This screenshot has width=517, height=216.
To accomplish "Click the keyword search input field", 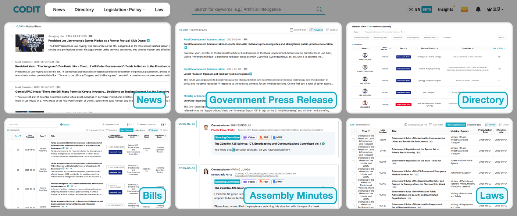I will coord(254,9).
